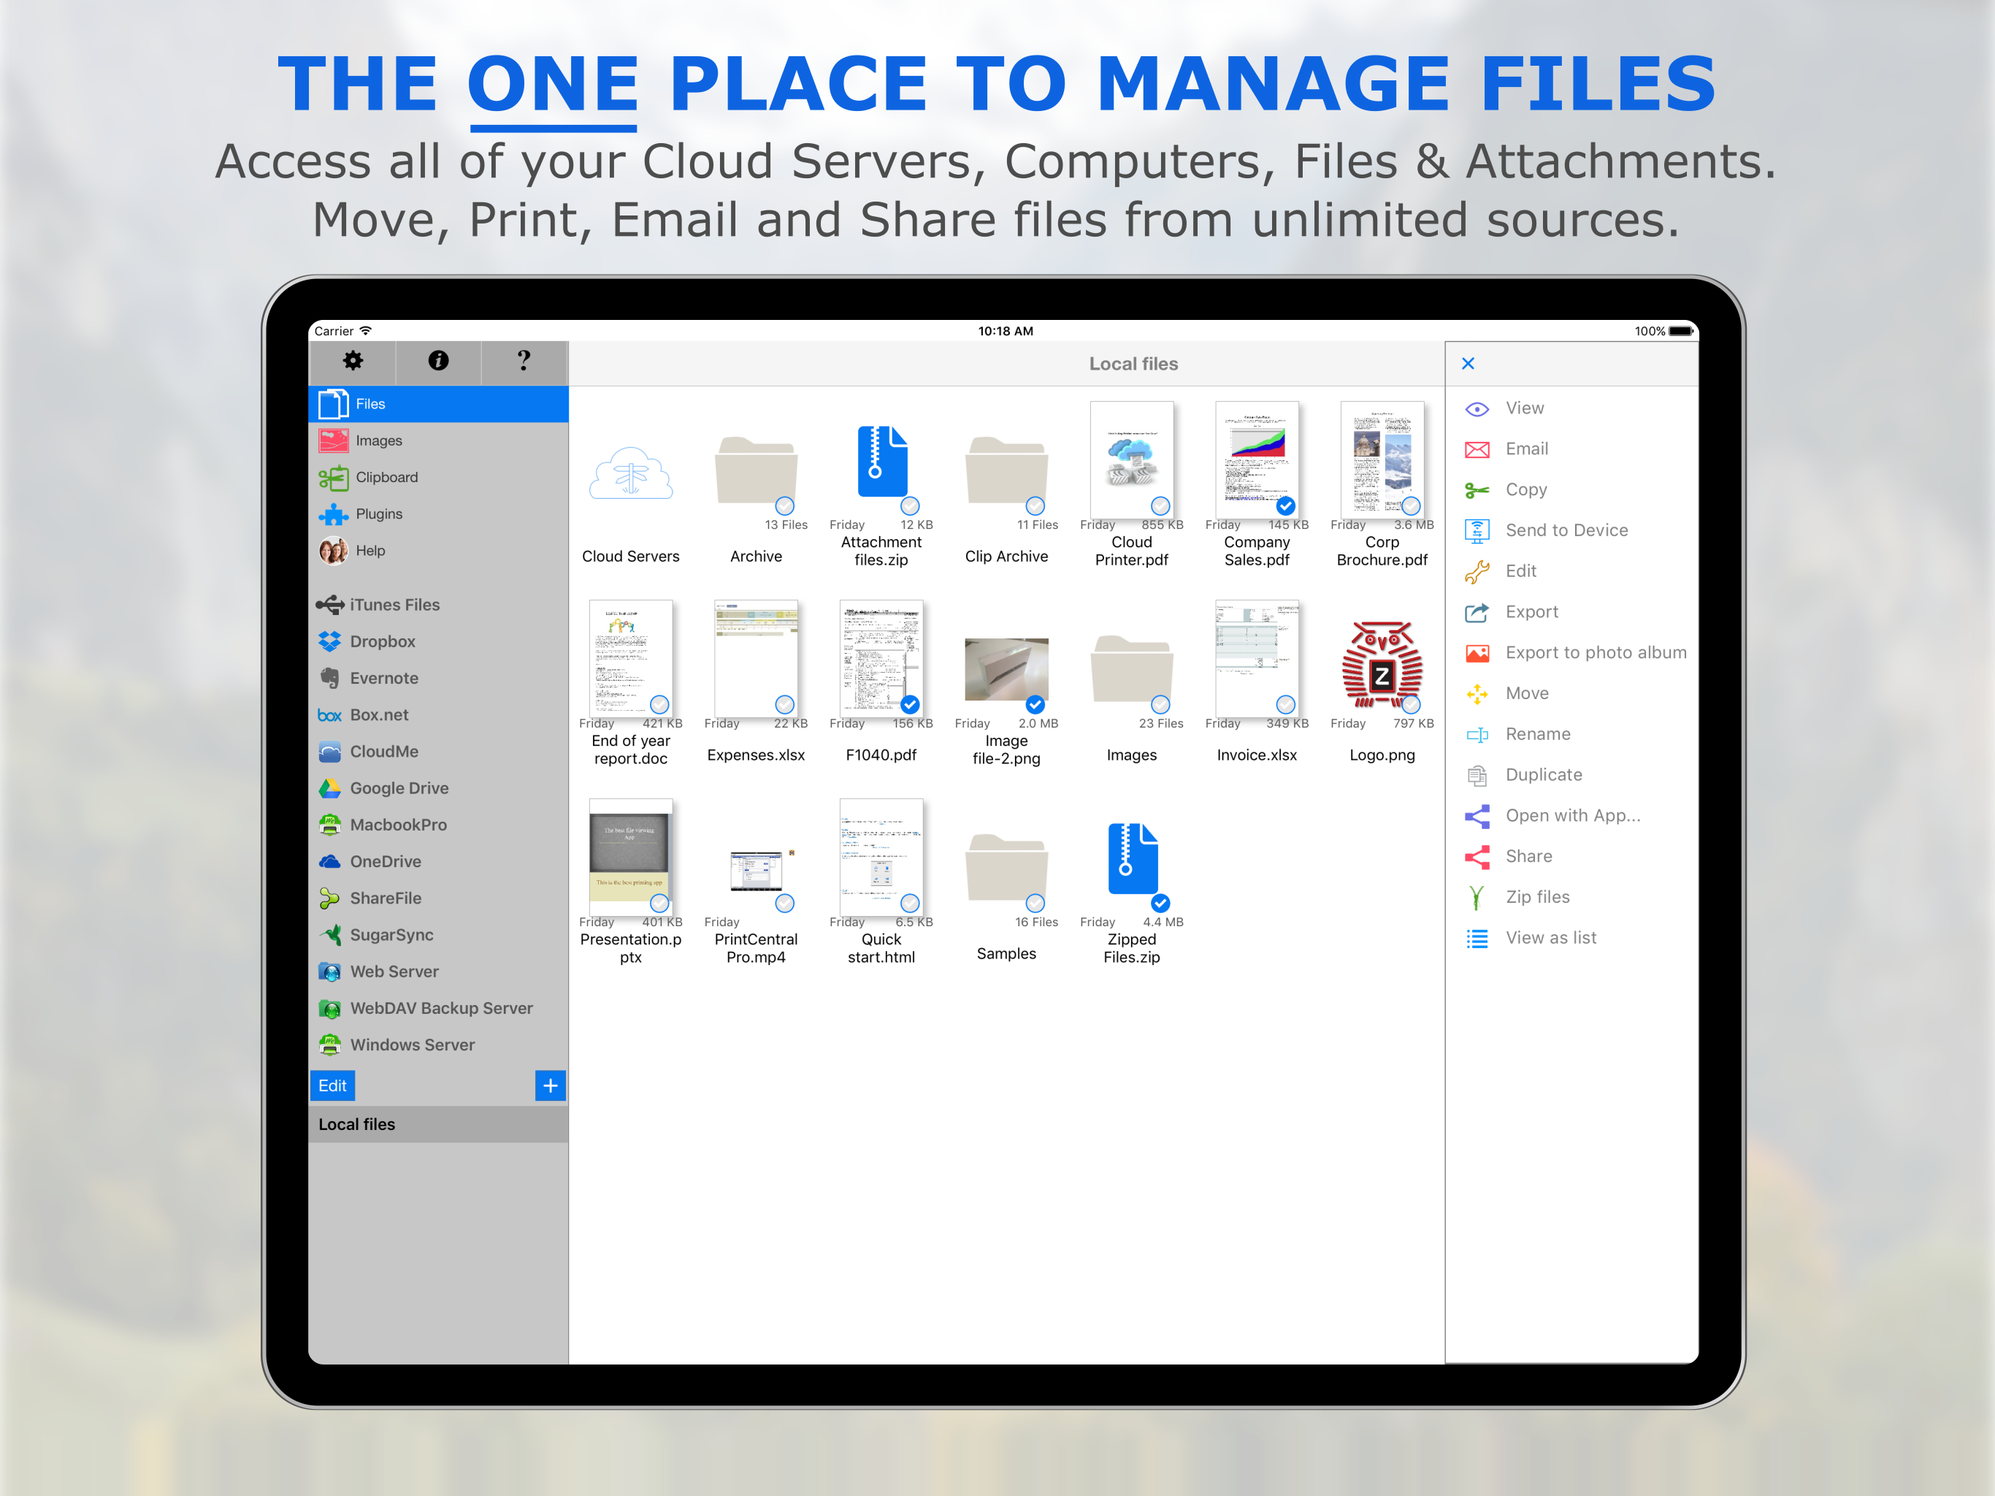1995x1496 pixels.
Task: Open Invoice.xlsx thumbnail
Action: pos(1257,659)
